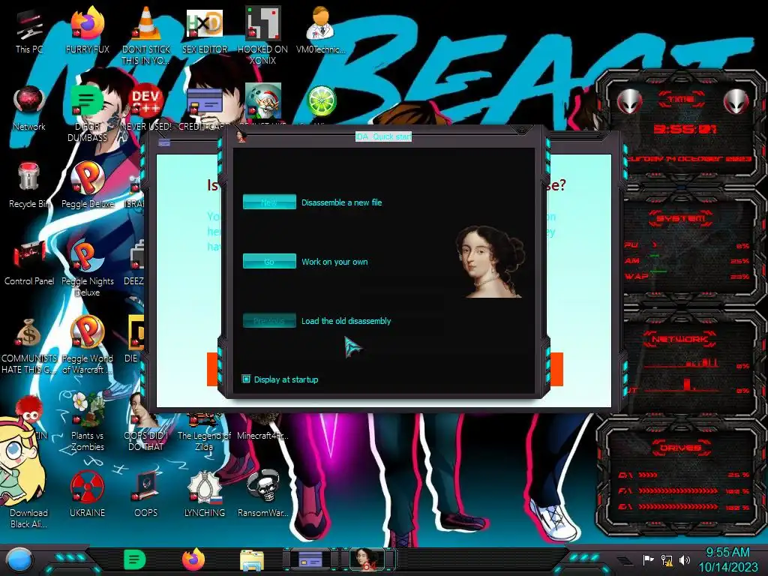Toggle the Display at startup checkbox
The image size is (768, 576).
tap(246, 379)
